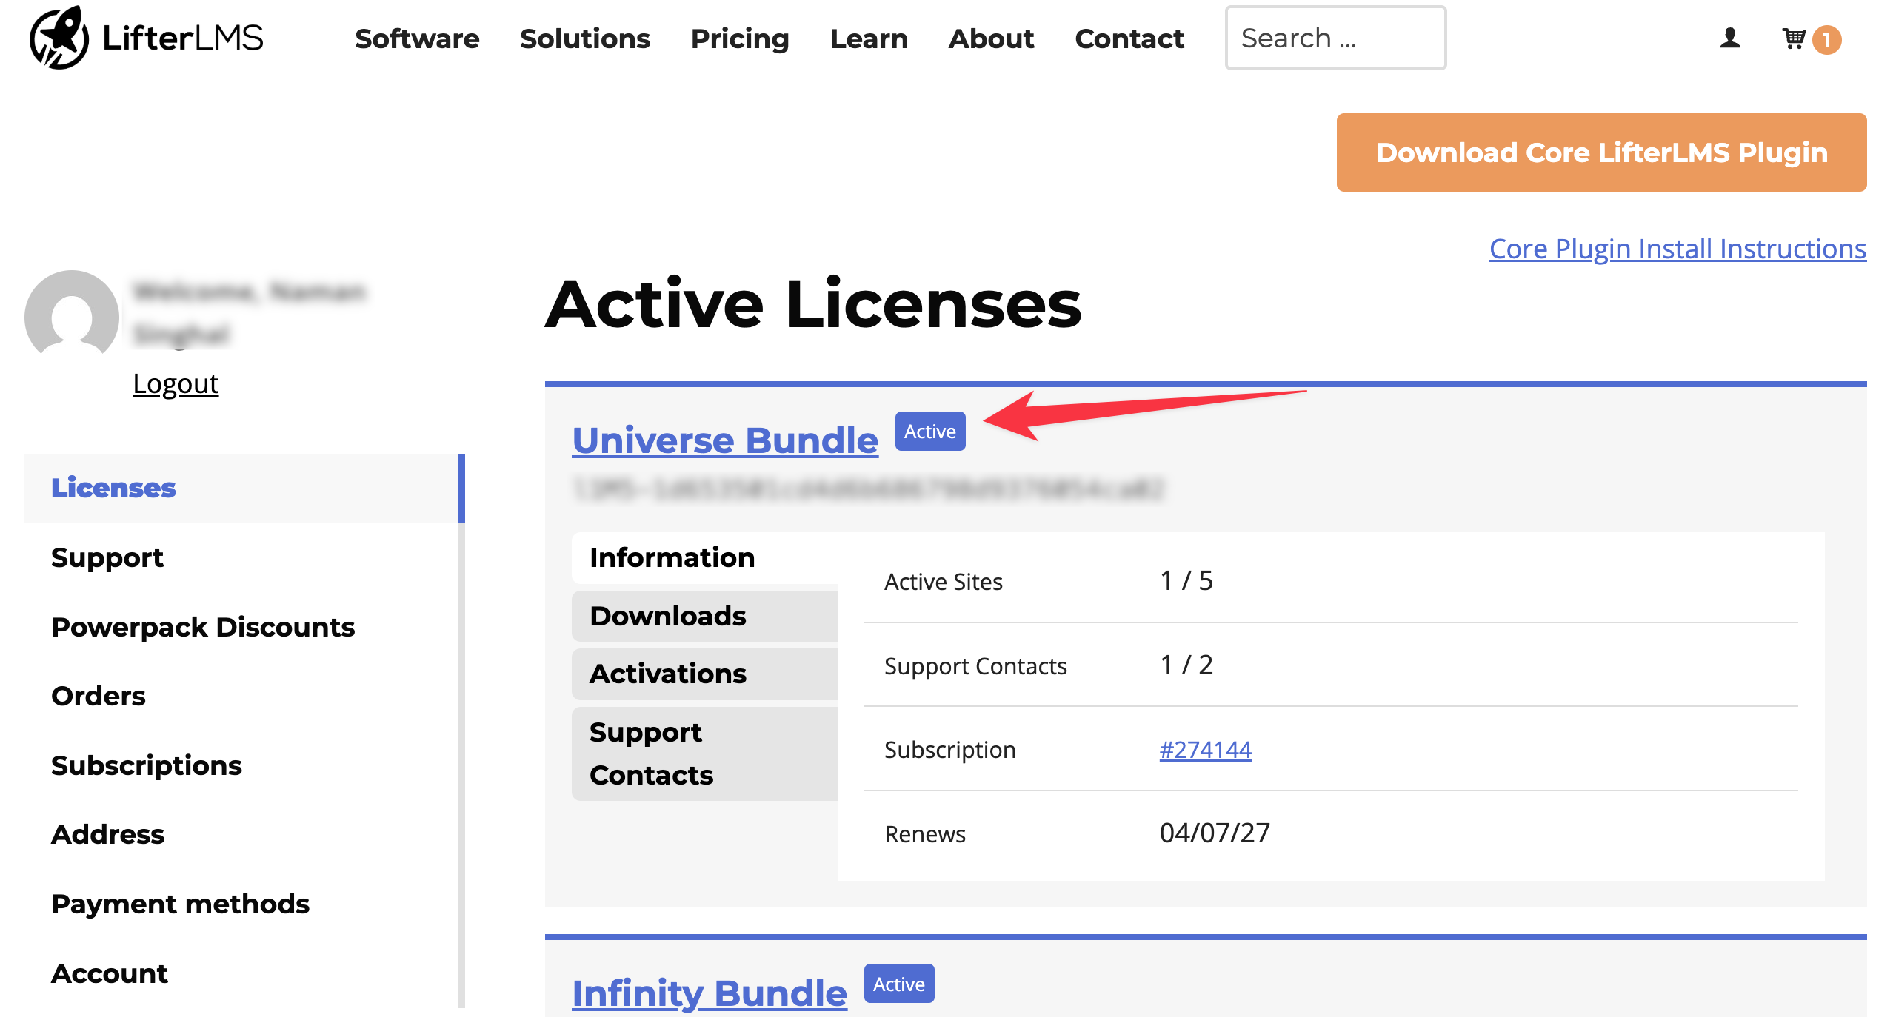
Task: Focus the Search input field
Action: point(1335,38)
